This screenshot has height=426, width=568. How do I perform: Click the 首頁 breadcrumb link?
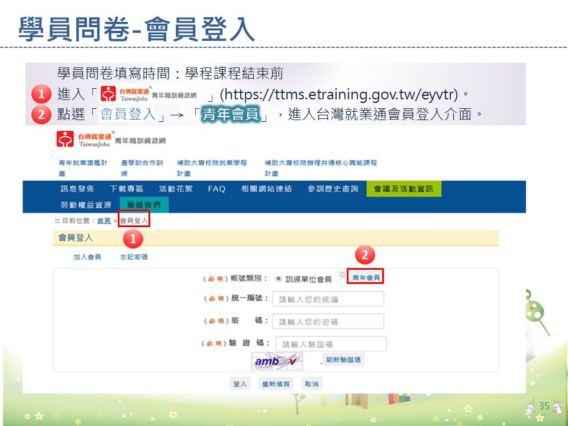(x=104, y=221)
